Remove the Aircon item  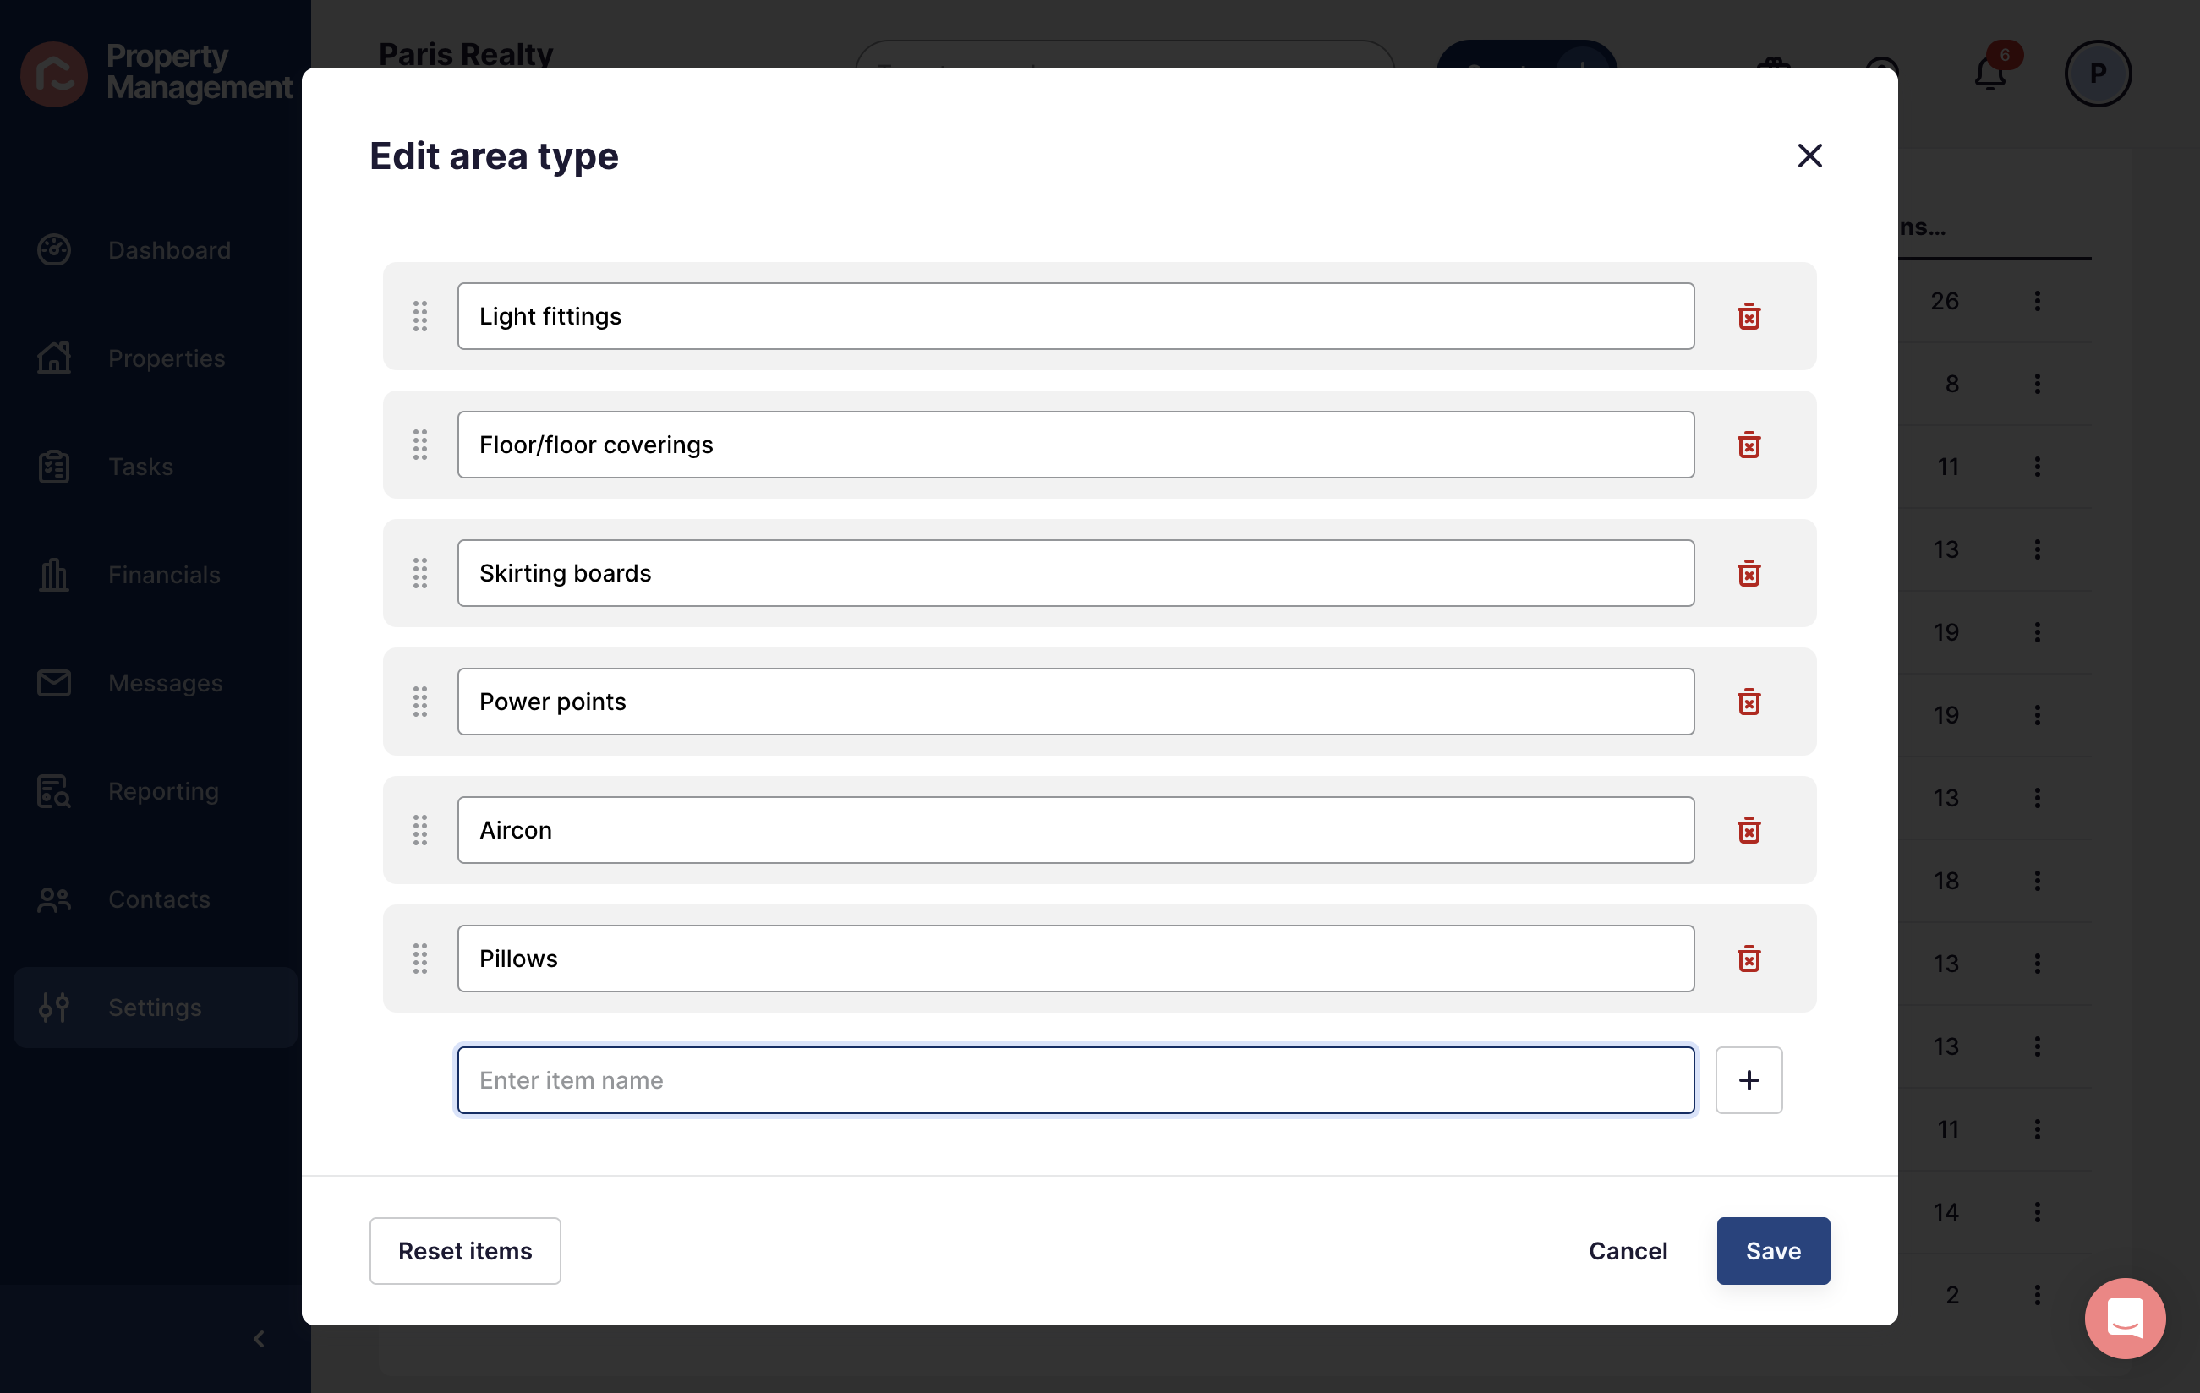pyautogui.click(x=1749, y=830)
